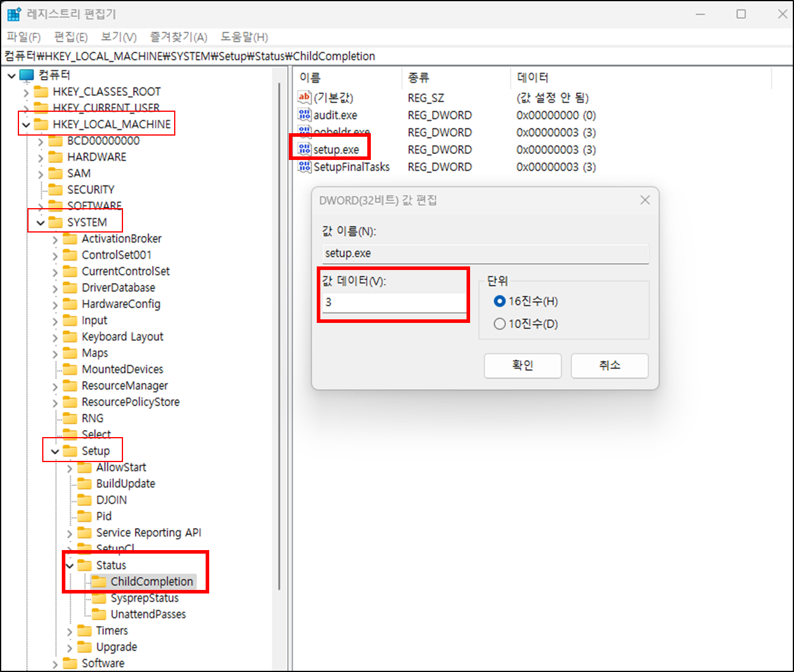Click the 취소 button in DWORD dialog
This screenshot has height=672, width=794.
(609, 366)
